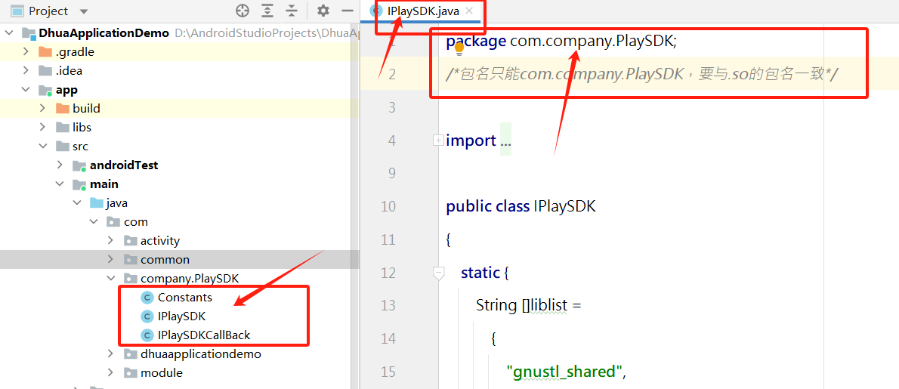Select the .idea folder row

pos(180,70)
